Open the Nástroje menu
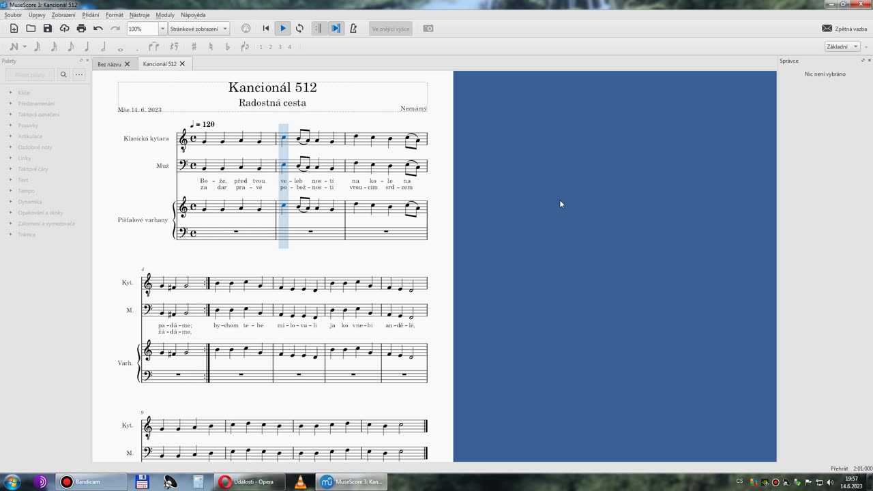 (x=139, y=14)
